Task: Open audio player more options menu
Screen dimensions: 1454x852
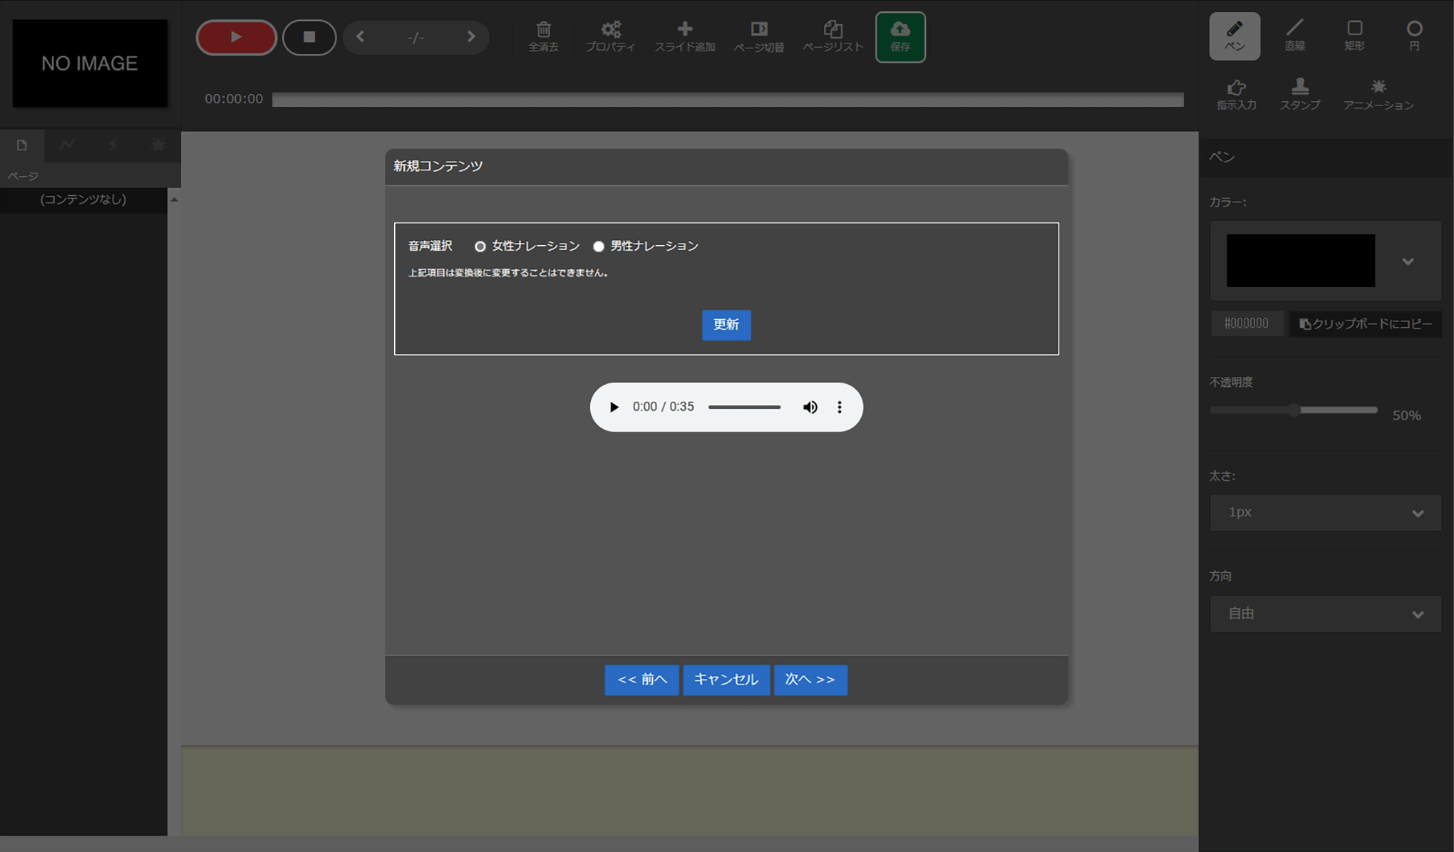Action: 840,407
